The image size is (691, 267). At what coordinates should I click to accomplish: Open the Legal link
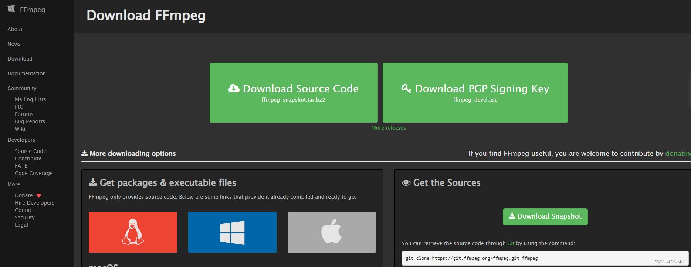tap(21, 225)
